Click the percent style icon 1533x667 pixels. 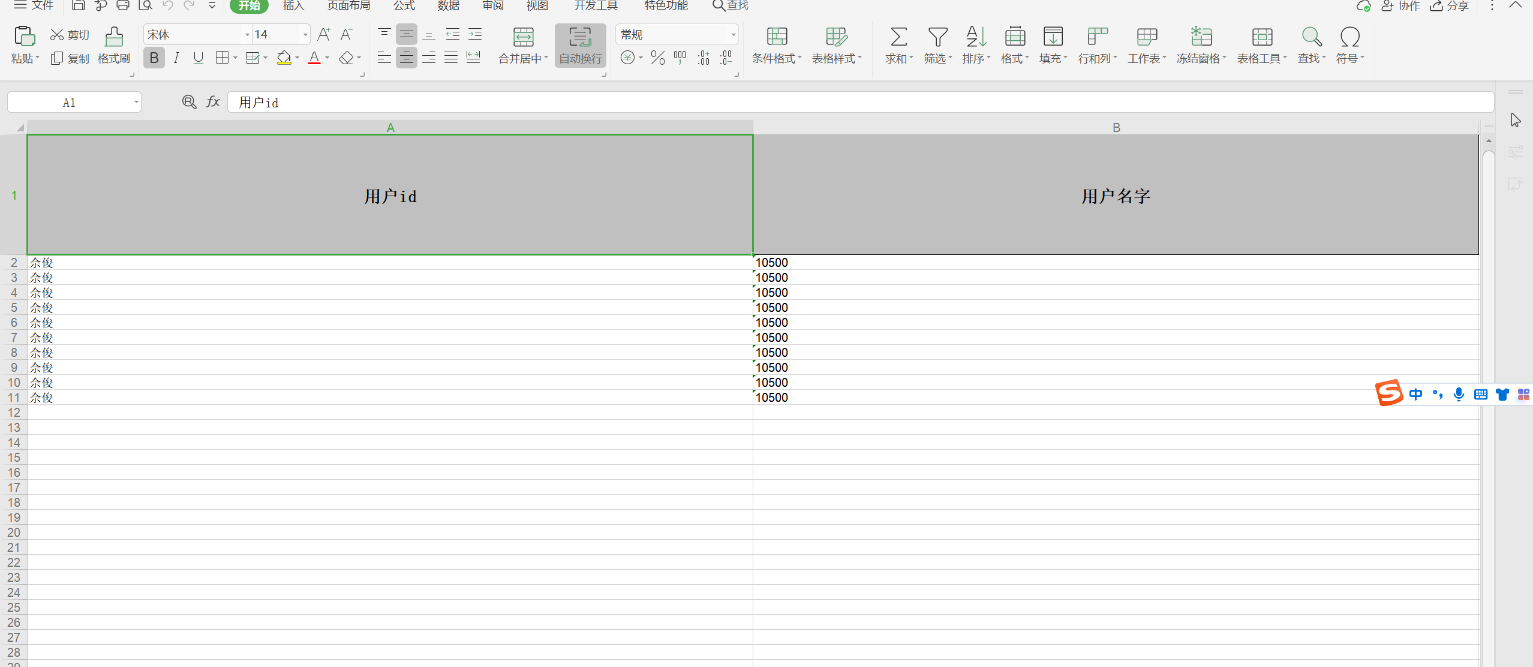tap(657, 58)
